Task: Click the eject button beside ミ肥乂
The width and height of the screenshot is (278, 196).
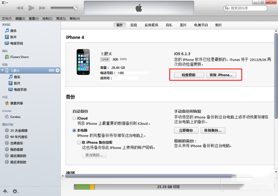Action: click(58, 70)
